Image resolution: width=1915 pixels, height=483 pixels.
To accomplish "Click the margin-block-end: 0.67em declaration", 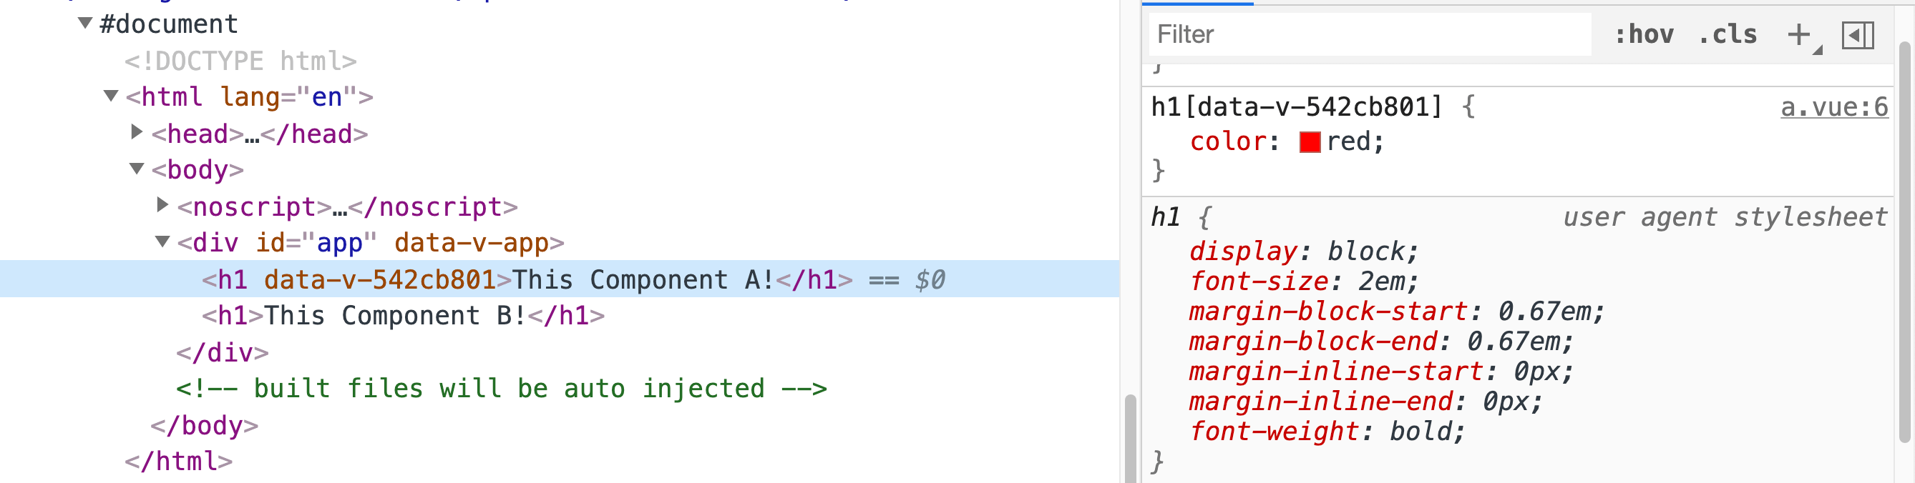I will 1381,342.
